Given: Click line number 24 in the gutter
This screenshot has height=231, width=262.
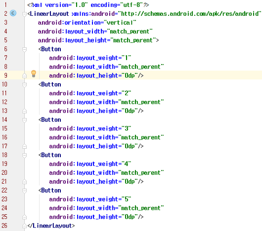Looking at the screenshot, I should [x=4, y=208].
